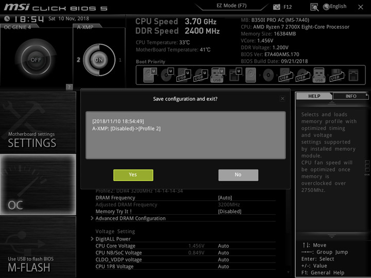This screenshot has height=278, width=371.
Task: Click the DDR Speed 2400 MHz readout
Action: click(x=177, y=31)
